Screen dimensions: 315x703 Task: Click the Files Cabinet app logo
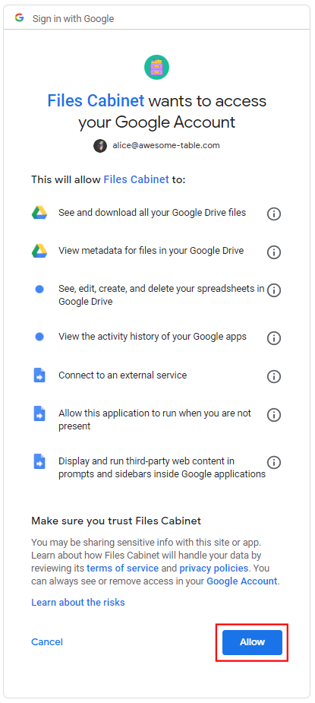(157, 67)
